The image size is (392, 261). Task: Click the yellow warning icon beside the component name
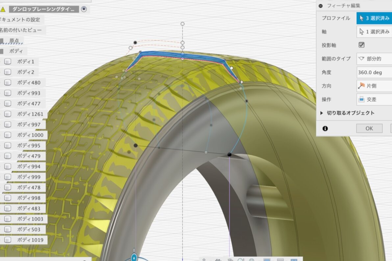point(3,9)
